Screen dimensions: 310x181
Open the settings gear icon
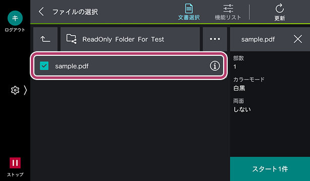[15, 90]
